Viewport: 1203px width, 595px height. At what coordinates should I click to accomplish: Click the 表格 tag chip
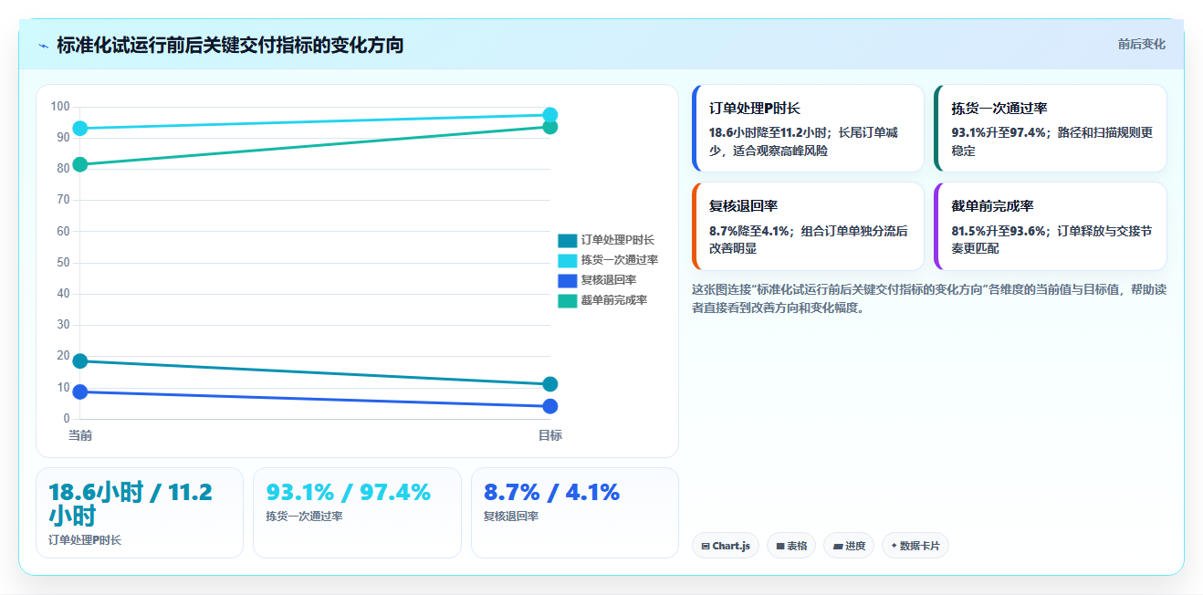[791, 546]
